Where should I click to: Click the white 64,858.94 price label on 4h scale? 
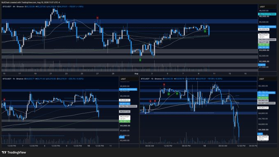(264, 29)
